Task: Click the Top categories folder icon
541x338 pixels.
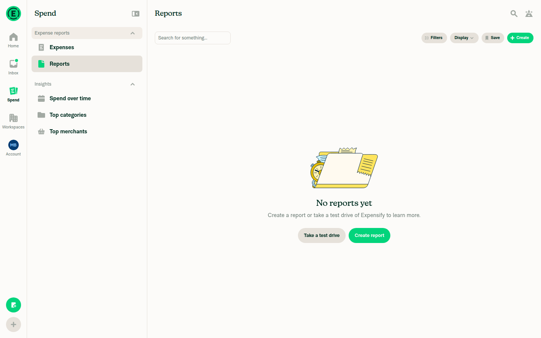Action: click(x=41, y=115)
